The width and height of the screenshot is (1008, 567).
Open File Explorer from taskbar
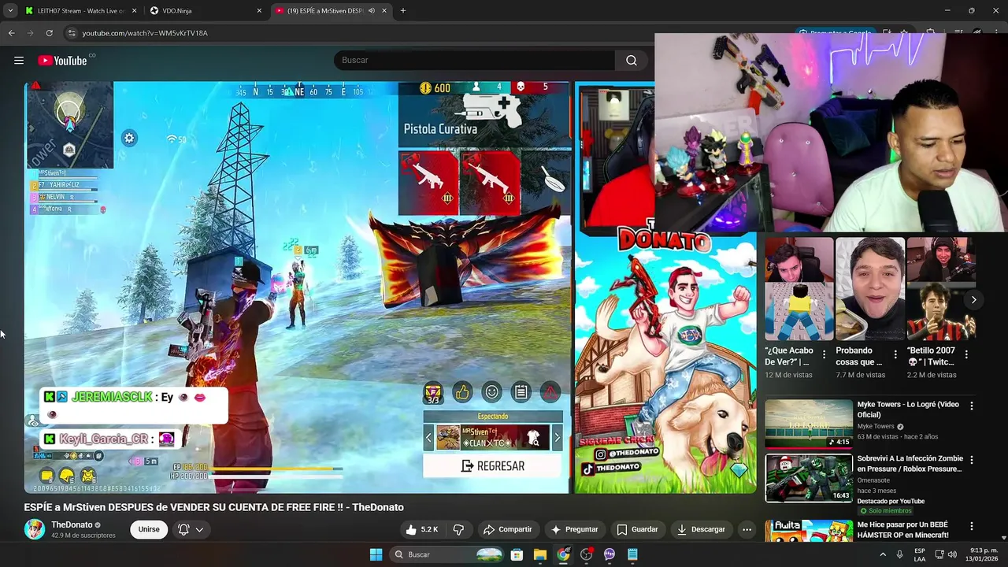coord(540,554)
